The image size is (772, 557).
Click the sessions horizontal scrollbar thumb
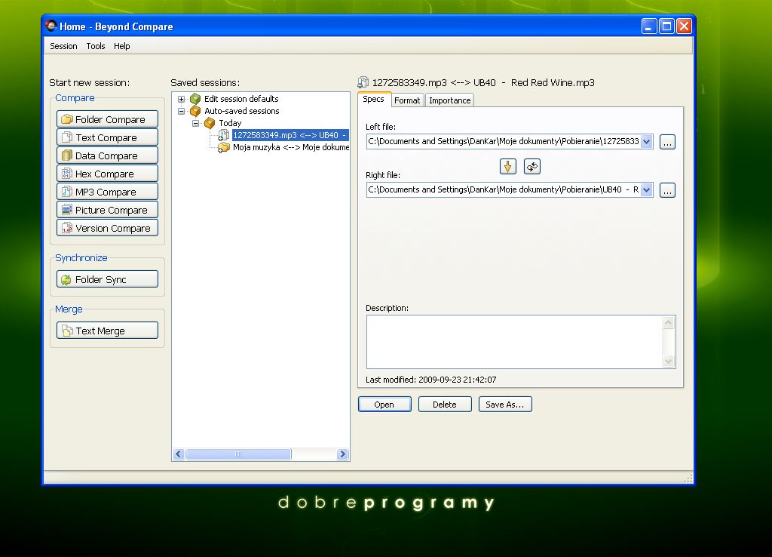(238, 454)
